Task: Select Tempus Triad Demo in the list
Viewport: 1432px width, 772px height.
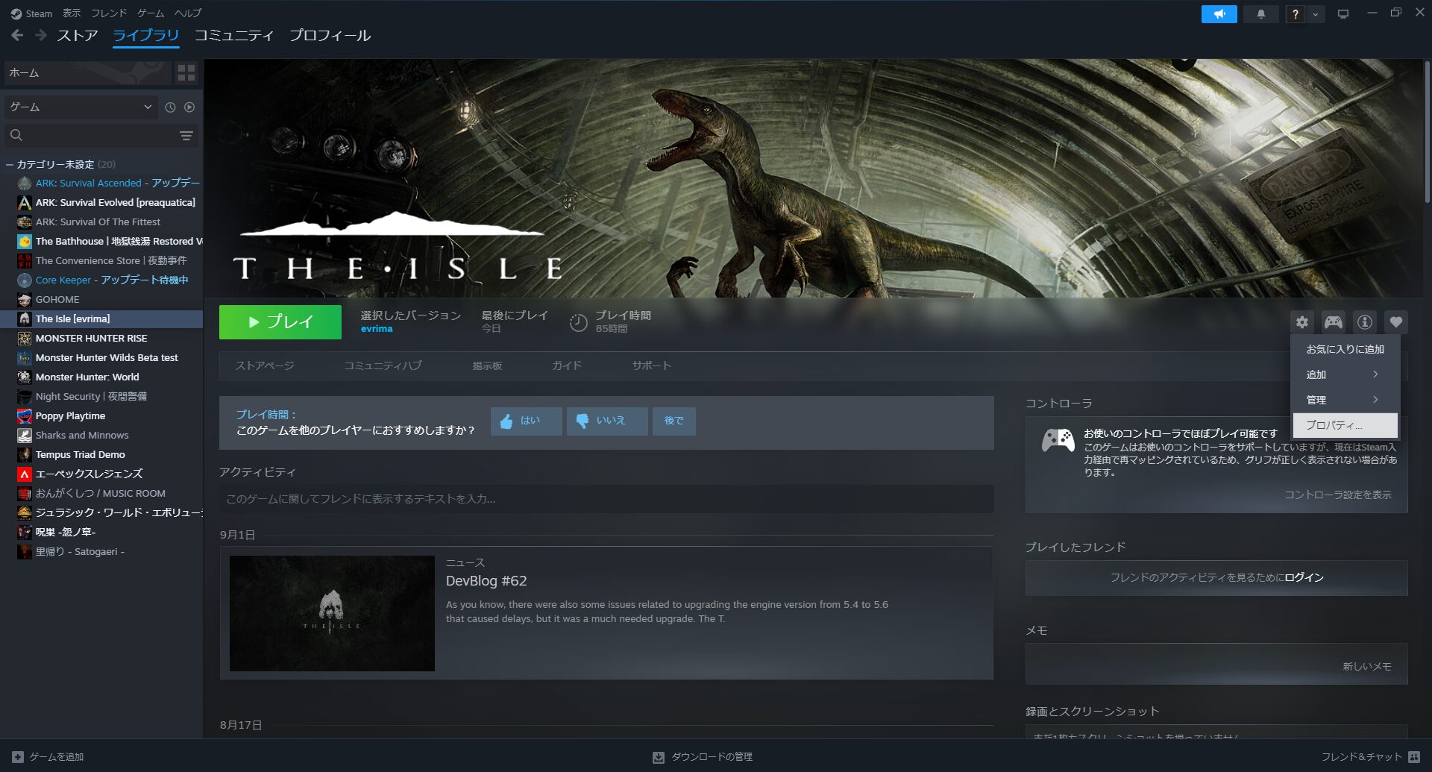Action: (101, 454)
